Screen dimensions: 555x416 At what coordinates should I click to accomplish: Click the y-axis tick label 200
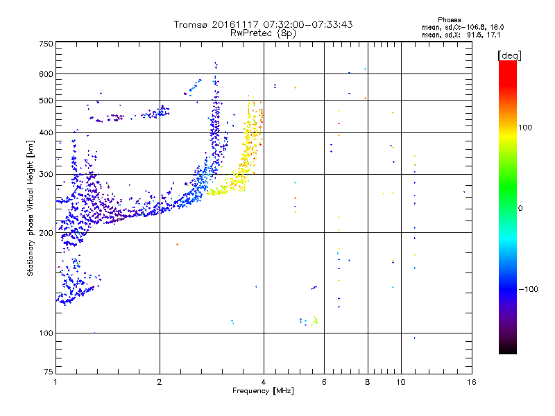46,233
